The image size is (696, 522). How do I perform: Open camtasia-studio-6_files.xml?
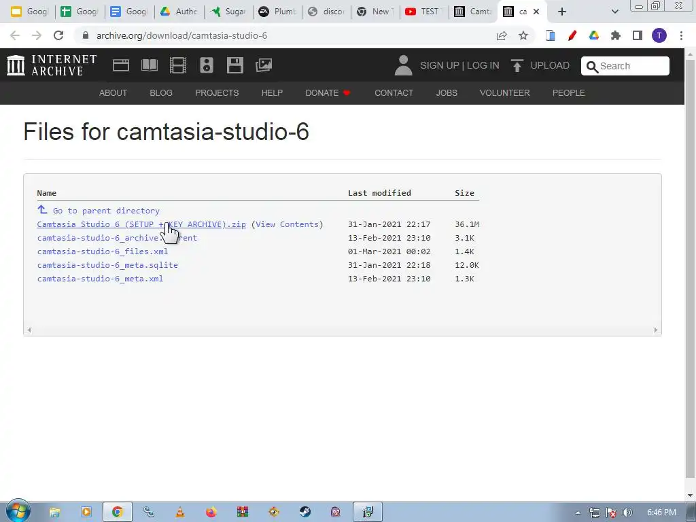(x=103, y=251)
